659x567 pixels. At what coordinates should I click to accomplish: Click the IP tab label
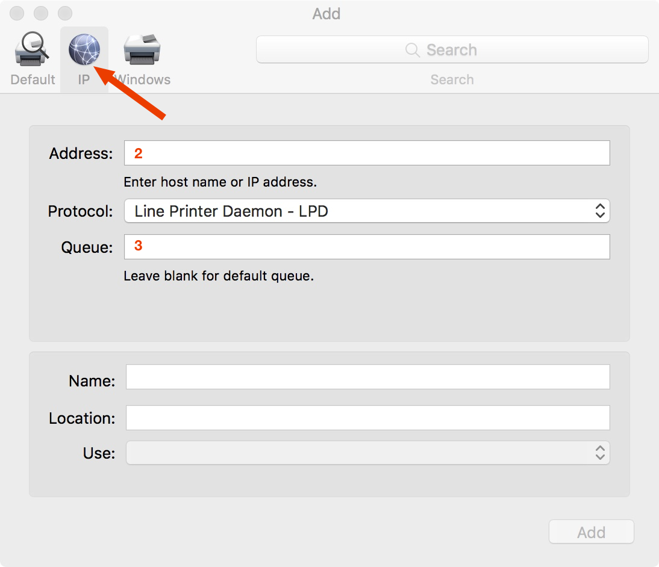[84, 79]
